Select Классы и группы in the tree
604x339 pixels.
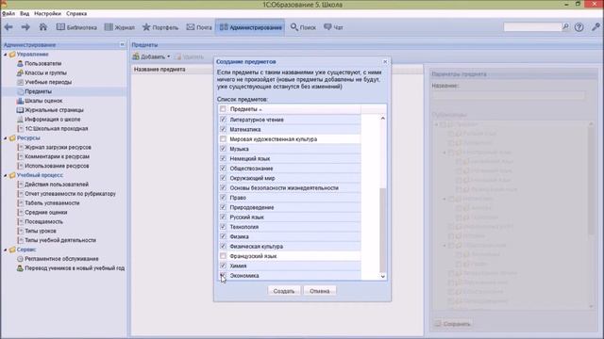pos(45,73)
